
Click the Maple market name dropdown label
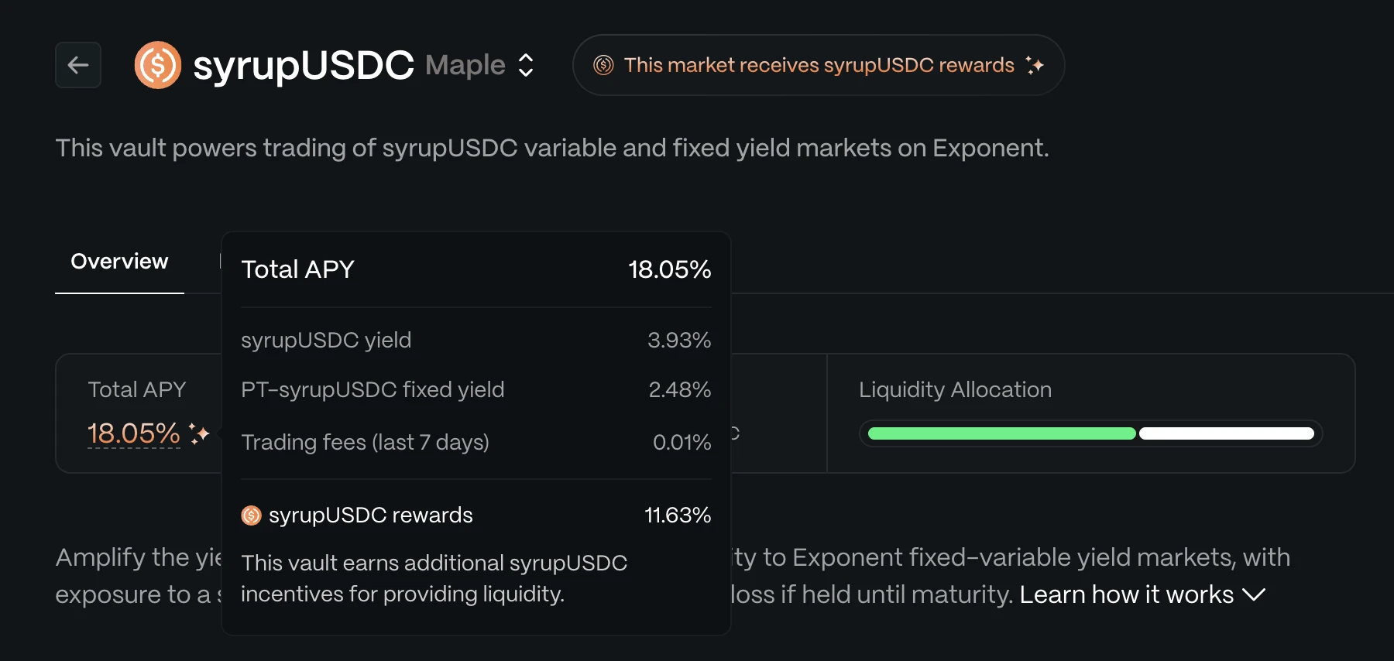[465, 65]
